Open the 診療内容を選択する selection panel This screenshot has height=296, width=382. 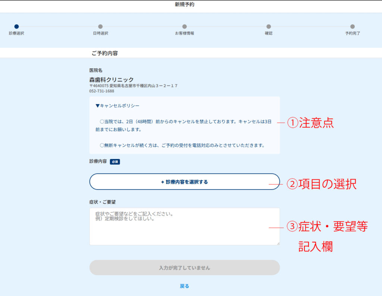(184, 181)
